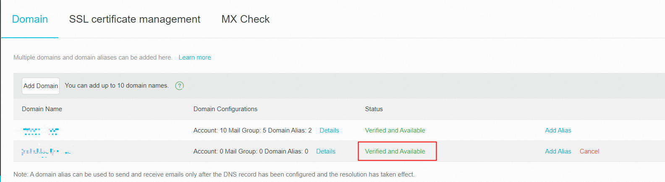This screenshot has height=182, width=665.
Task: Select the second blurred domain name
Action: coord(46,151)
